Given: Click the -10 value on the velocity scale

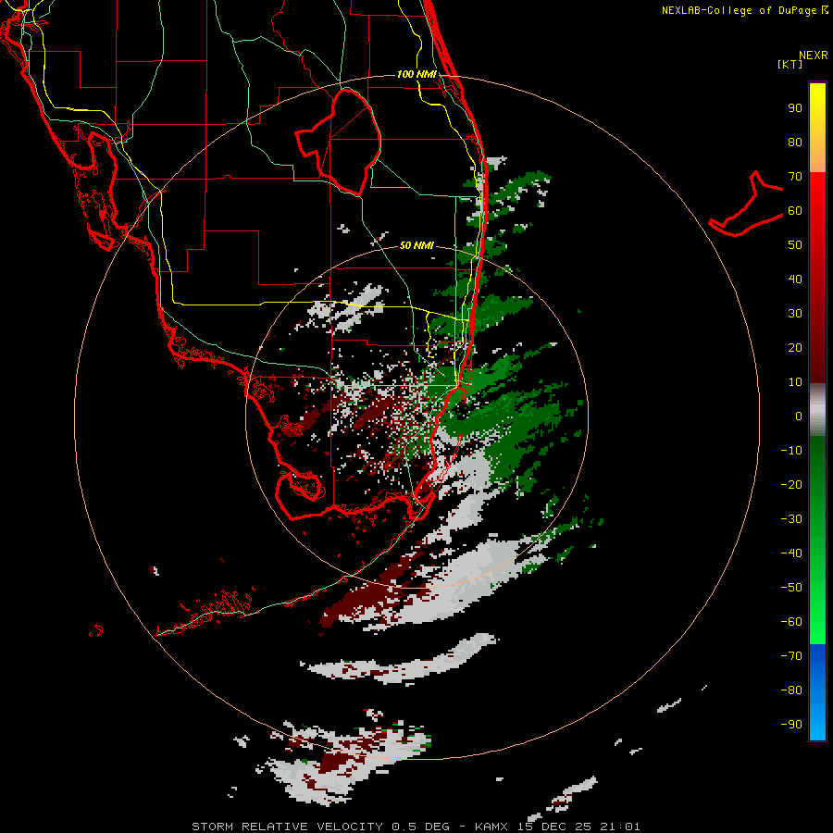Looking at the screenshot, I should [791, 451].
